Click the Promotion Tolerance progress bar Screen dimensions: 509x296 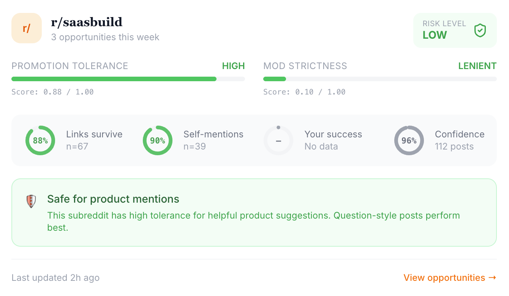(128, 79)
